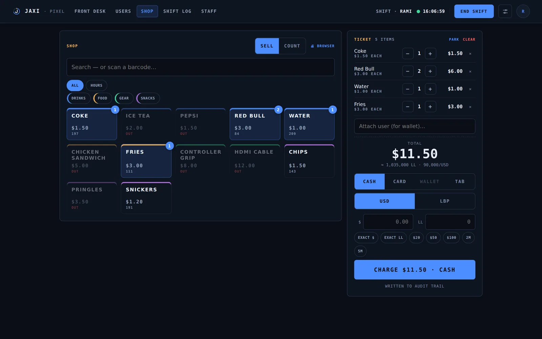542x339 pixels.
Task: Clear the current ticket
Action: click(x=469, y=39)
